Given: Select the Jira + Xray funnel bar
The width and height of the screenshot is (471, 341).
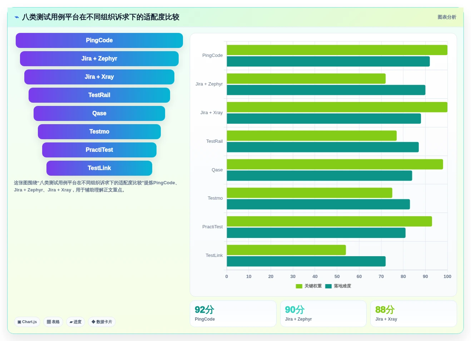Looking at the screenshot, I should click(x=99, y=77).
